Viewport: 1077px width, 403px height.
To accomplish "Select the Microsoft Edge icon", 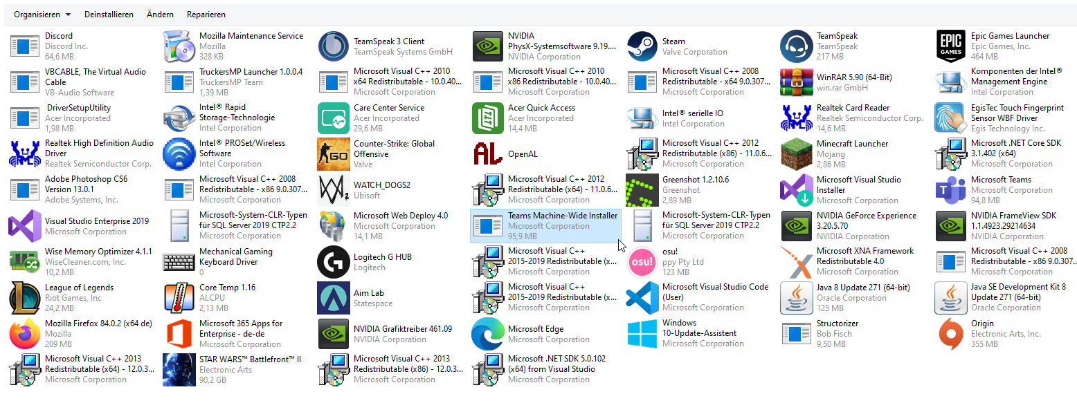I will (488, 334).
